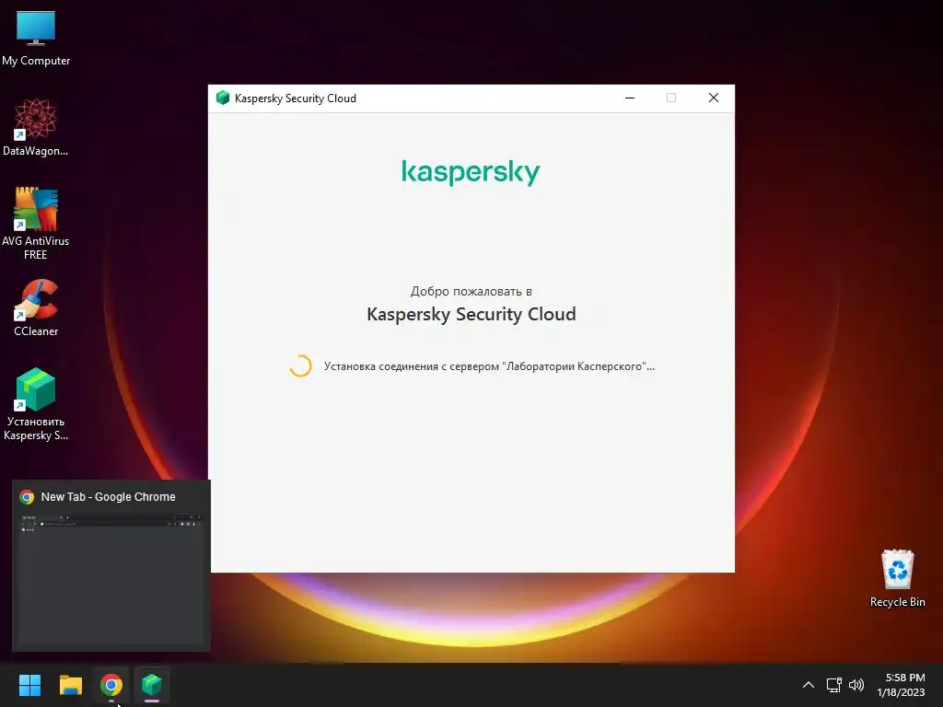Open File Explorer from the taskbar
943x707 pixels.
click(70, 685)
